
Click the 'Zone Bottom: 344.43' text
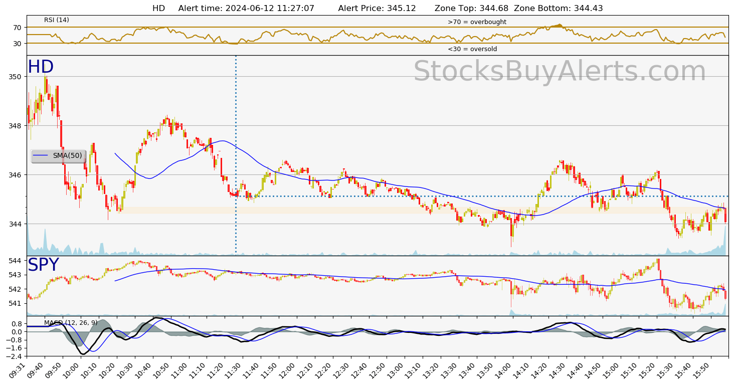tap(559, 9)
